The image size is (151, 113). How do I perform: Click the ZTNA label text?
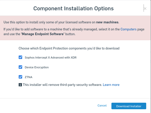28,77
